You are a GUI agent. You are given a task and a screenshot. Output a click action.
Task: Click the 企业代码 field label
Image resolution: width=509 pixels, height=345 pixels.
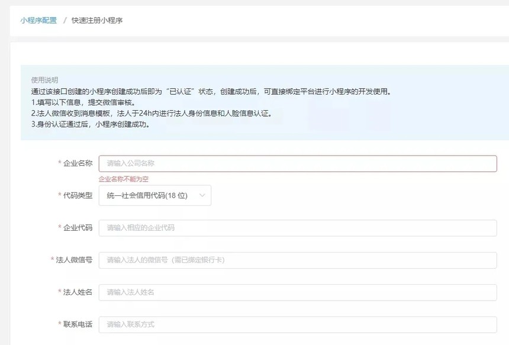tap(78, 228)
